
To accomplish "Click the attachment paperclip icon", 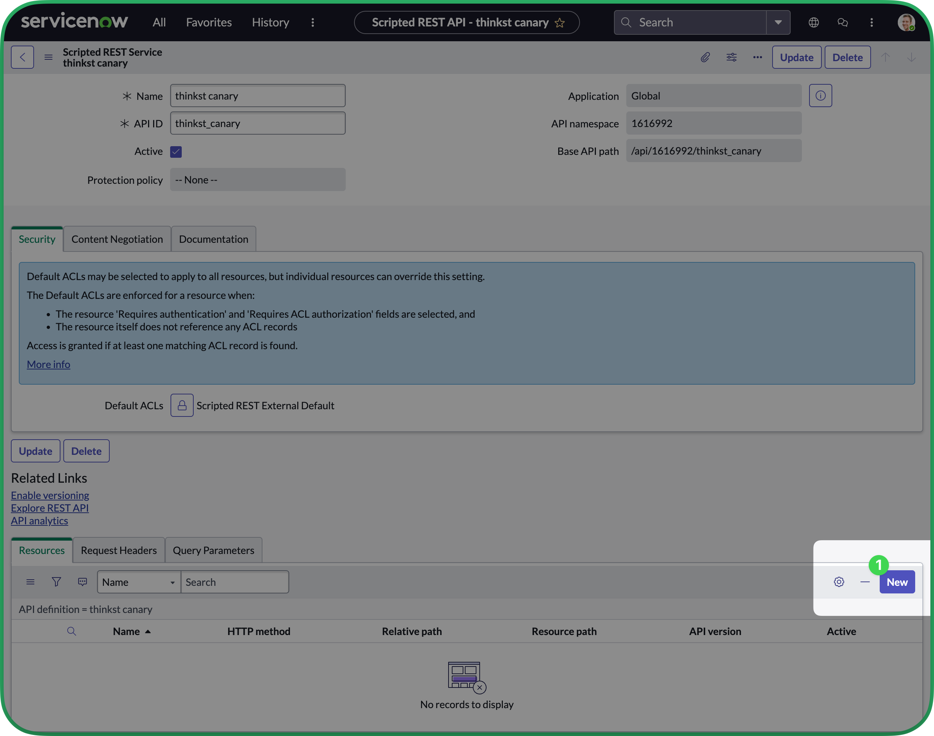I will [x=705, y=57].
